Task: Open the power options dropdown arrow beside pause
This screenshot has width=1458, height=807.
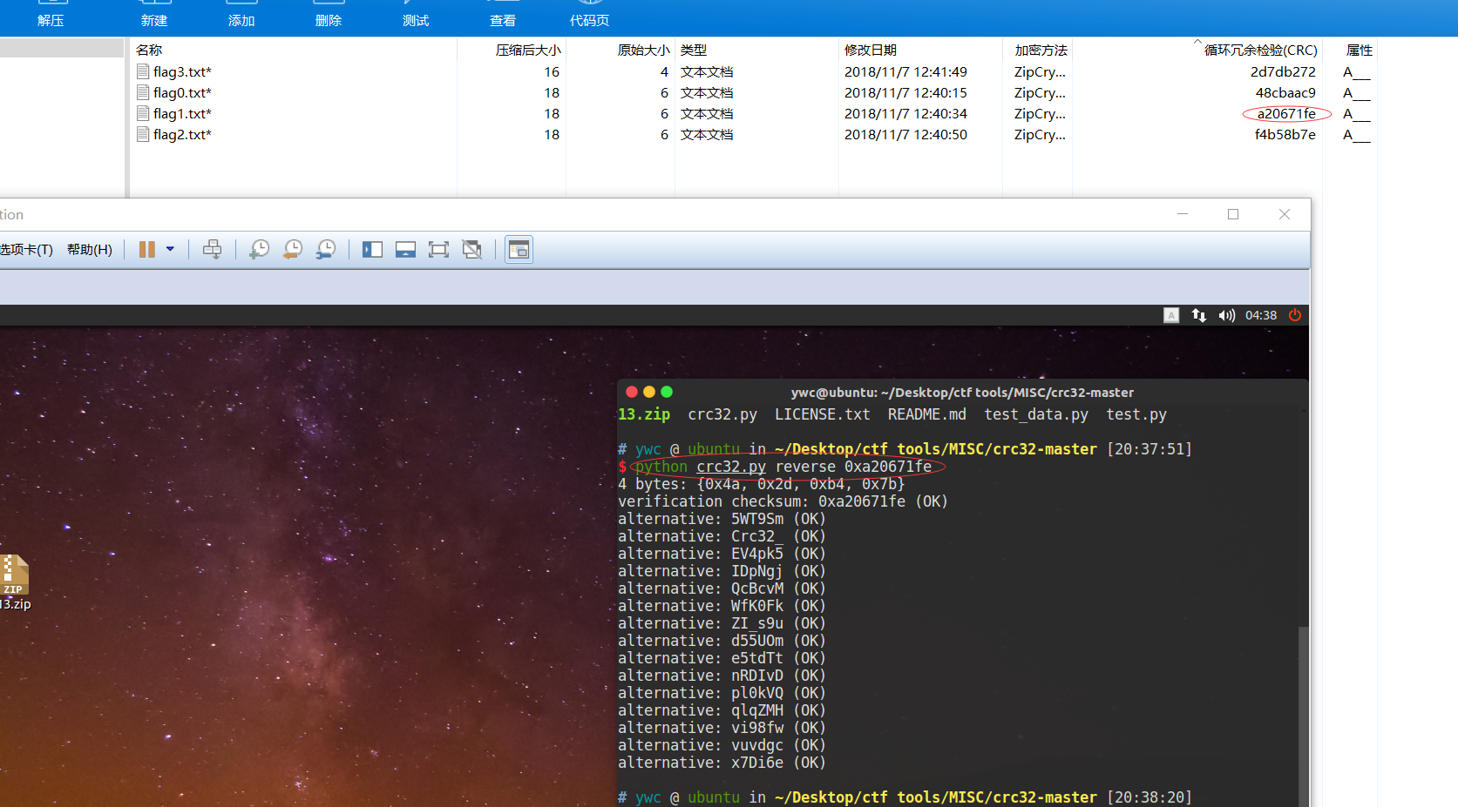Action: click(170, 250)
